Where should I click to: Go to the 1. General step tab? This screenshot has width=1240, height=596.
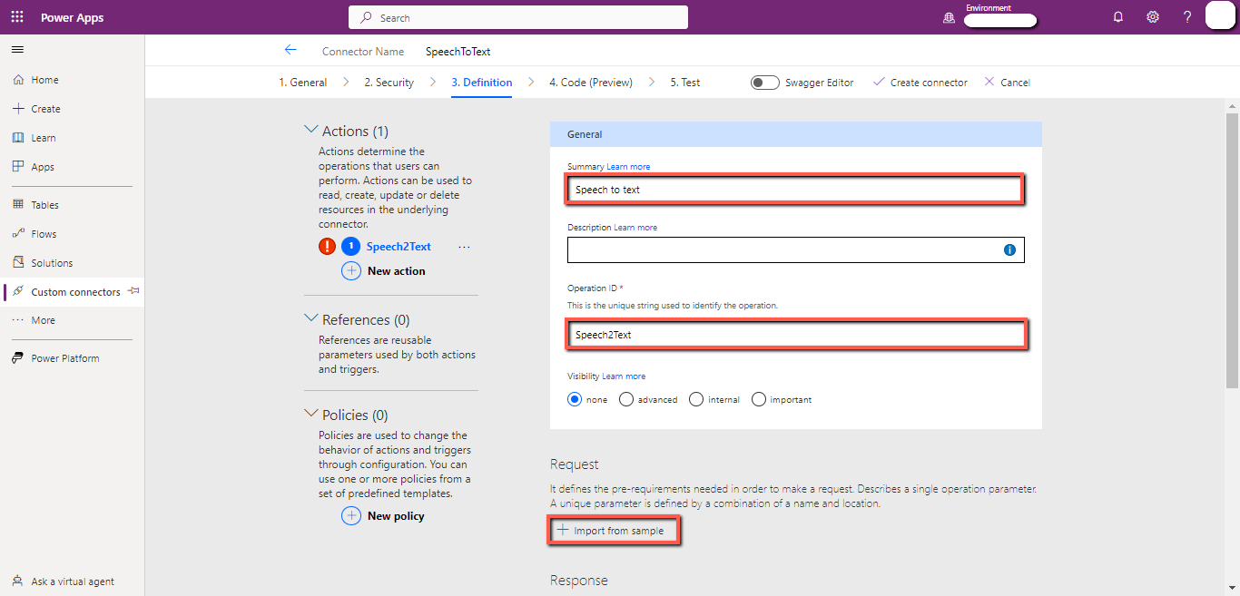tap(303, 83)
